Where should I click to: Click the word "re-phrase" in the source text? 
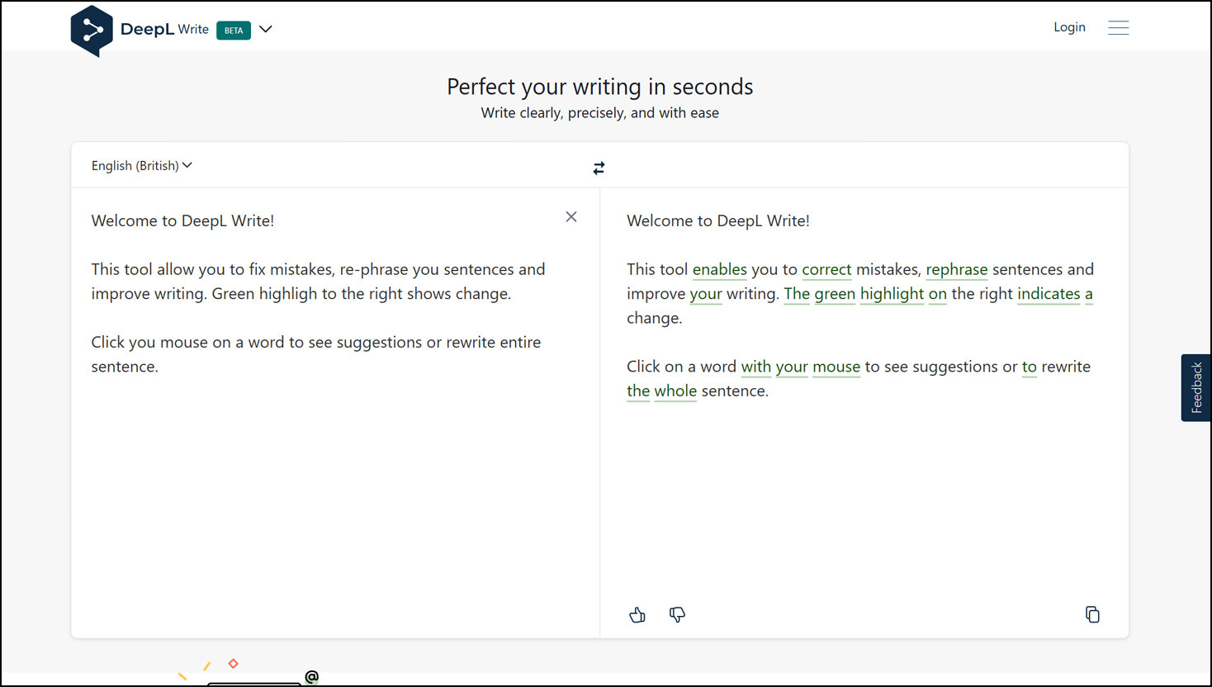pos(374,269)
